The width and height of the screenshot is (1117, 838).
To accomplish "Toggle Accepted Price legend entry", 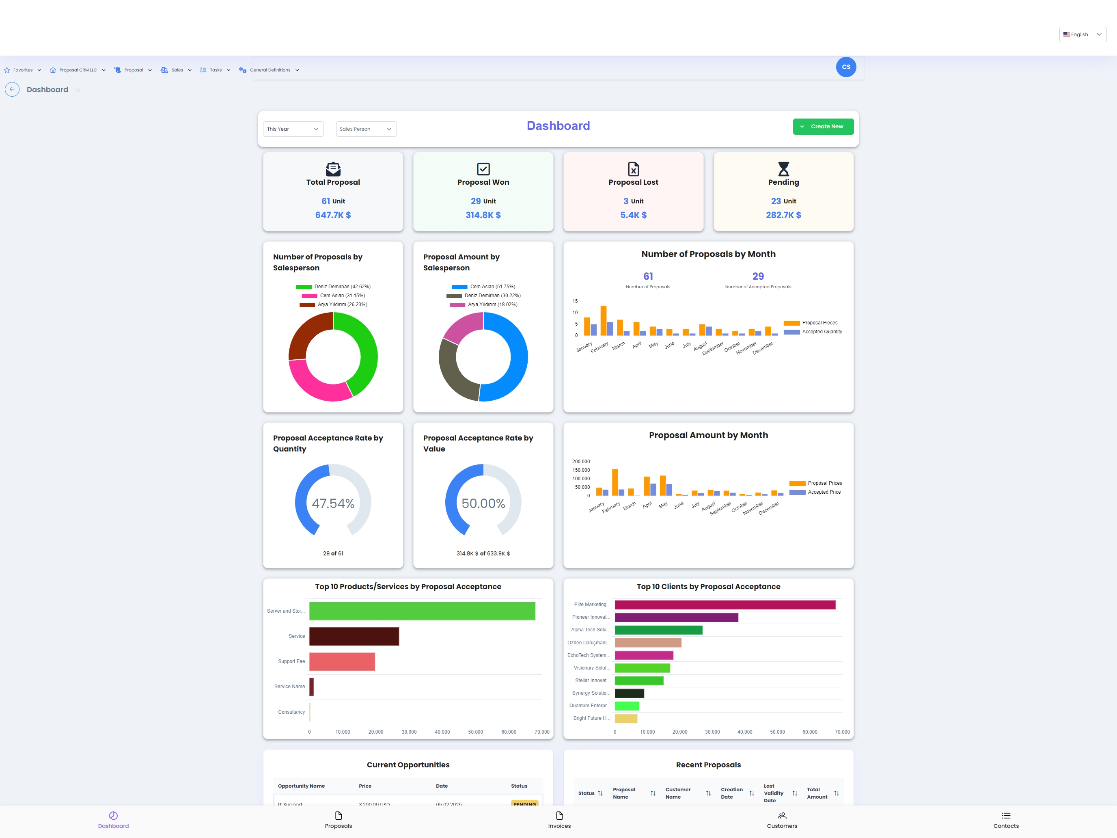I will pyautogui.click(x=815, y=492).
